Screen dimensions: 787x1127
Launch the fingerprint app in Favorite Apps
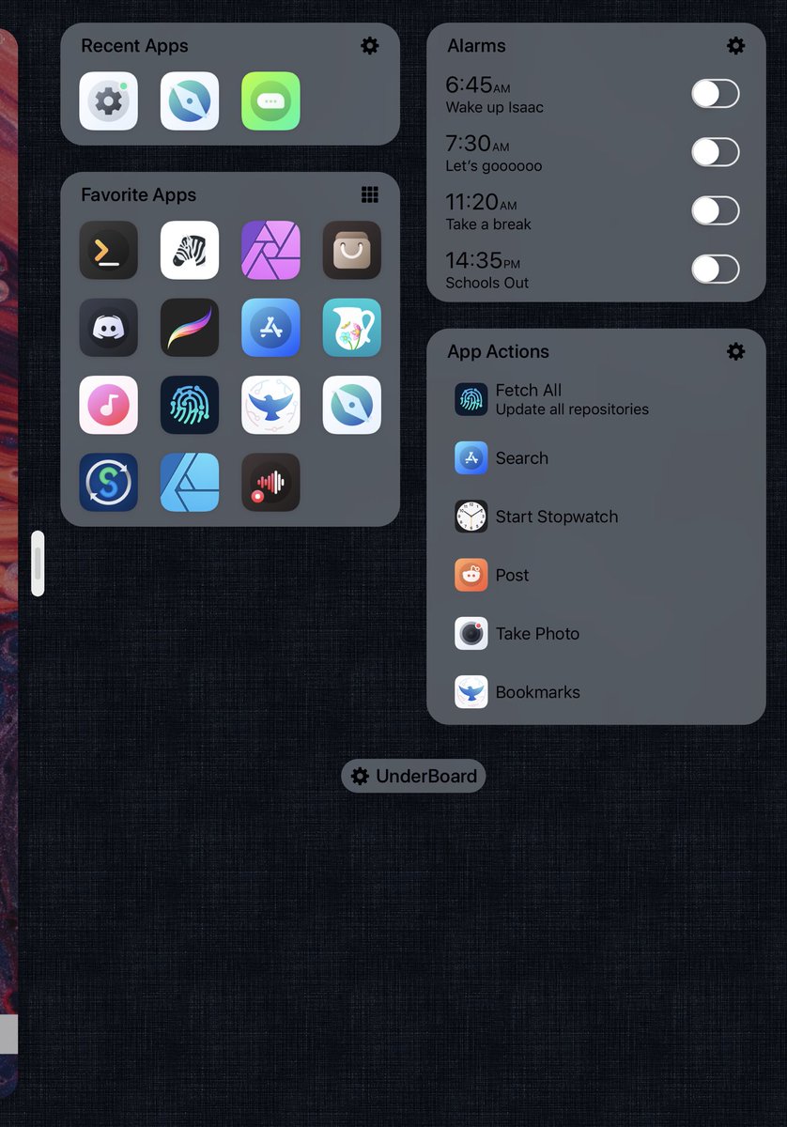tap(190, 406)
